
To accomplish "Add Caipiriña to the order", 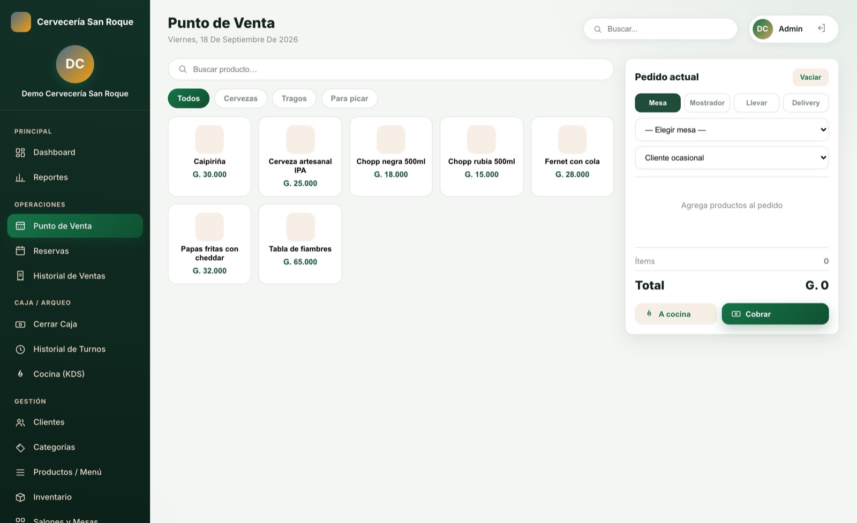I will pos(209,157).
